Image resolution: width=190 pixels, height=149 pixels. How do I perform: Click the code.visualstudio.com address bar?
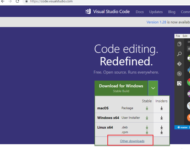tap(107, 2)
